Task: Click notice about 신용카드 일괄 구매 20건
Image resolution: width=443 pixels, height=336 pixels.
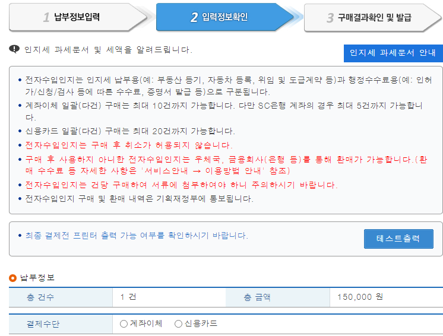Action: tap(130, 131)
